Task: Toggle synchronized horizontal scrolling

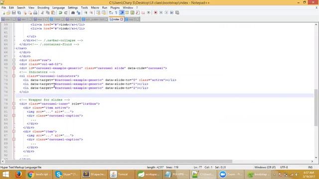Action: [104, 12]
